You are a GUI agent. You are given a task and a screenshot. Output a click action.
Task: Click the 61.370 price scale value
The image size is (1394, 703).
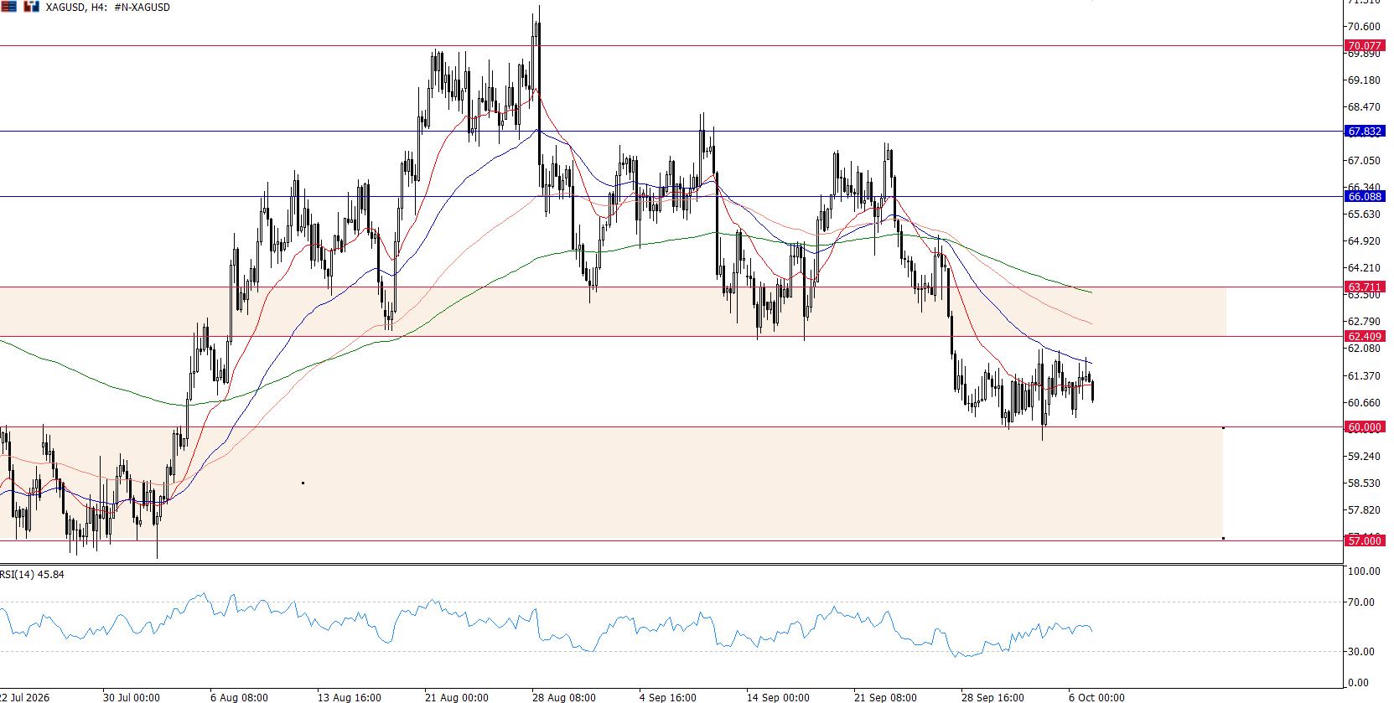pos(1364,375)
